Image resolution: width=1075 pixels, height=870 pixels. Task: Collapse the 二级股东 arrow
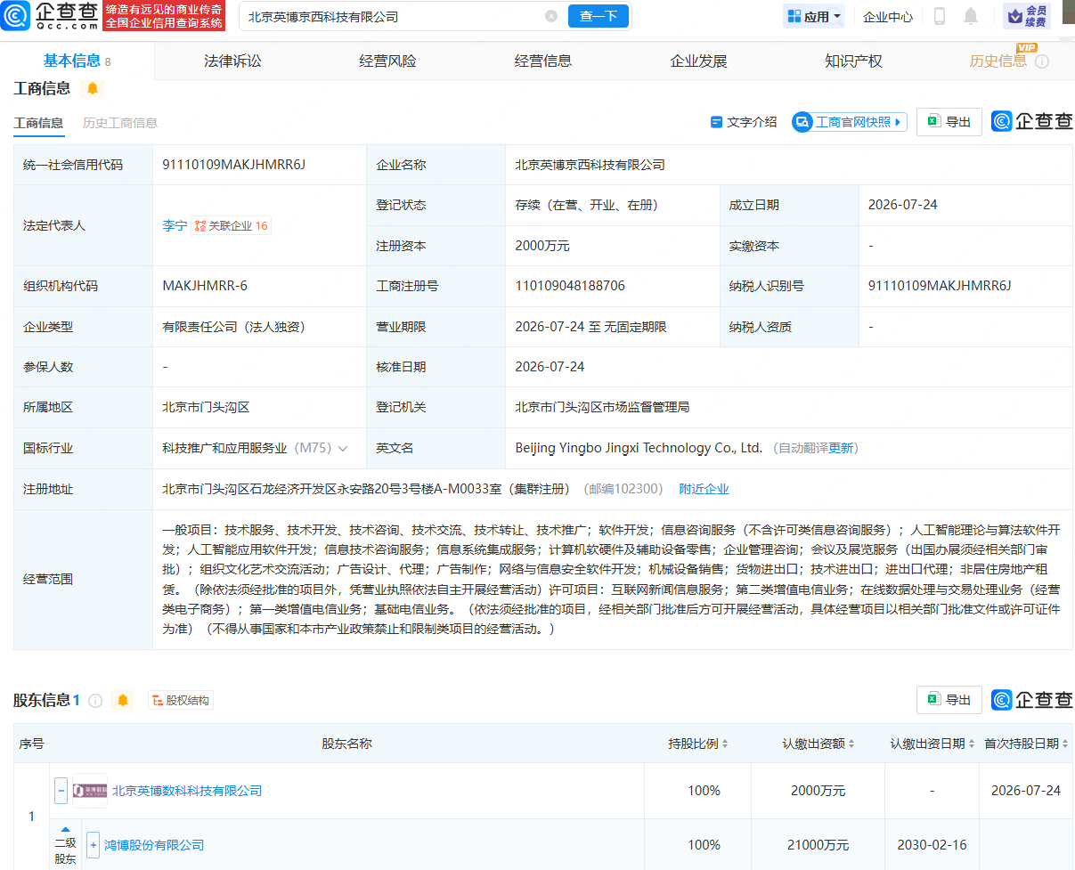[65, 829]
